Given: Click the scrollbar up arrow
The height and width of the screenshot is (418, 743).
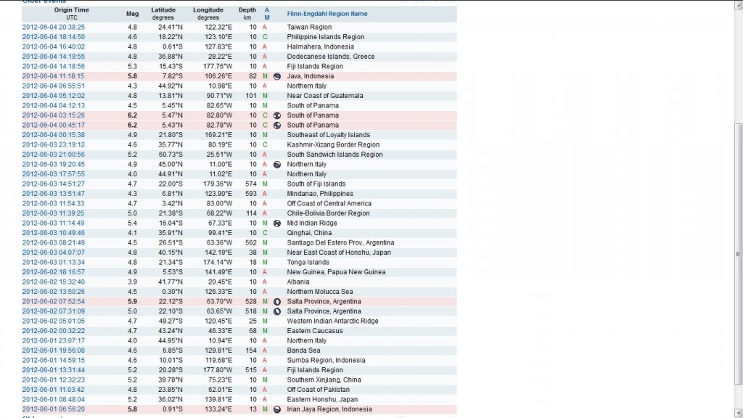Looking at the screenshot, I should tap(738, 5).
